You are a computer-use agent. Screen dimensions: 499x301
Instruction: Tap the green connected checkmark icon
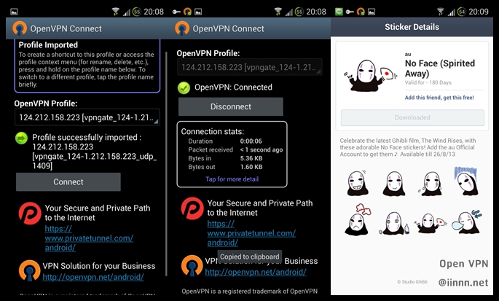point(184,87)
